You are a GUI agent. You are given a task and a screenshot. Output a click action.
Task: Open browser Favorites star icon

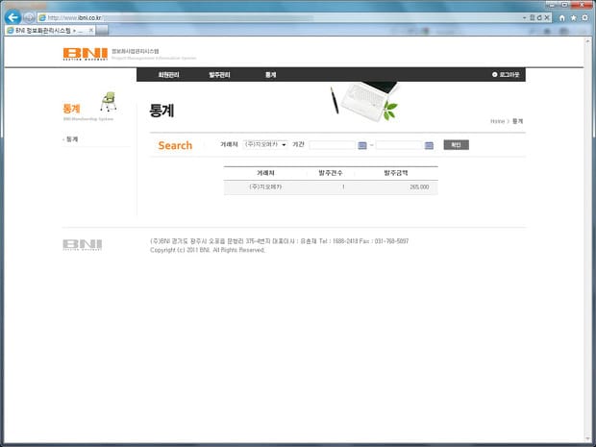coord(574,17)
